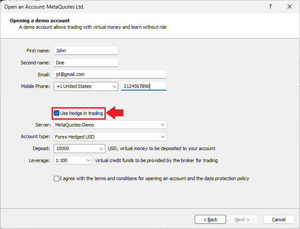This screenshot has width=300, height=229.
Task: Click into the Second name field
Action: pyautogui.click(x=86, y=63)
